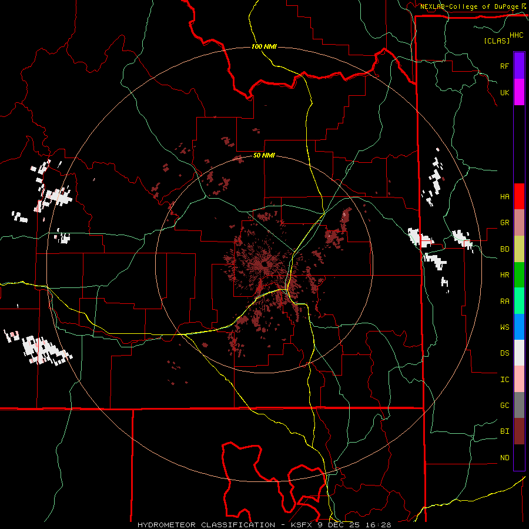Click the DS legend label
The image size is (529, 529).
point(504,353)
